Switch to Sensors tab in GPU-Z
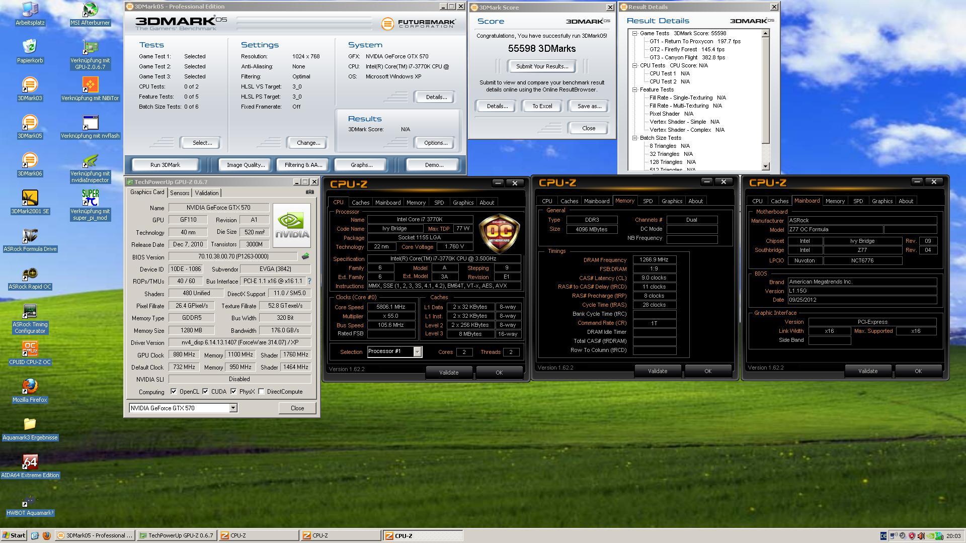This screenshot has width=966, height=543. pyautogui.click(x=180, y=193)
